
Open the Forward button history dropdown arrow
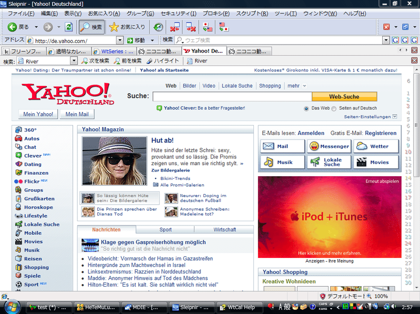[x=59, y=27]
